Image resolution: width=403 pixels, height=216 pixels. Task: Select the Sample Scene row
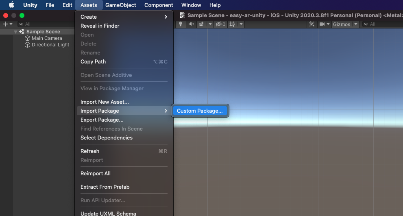(x=37, y=32)
